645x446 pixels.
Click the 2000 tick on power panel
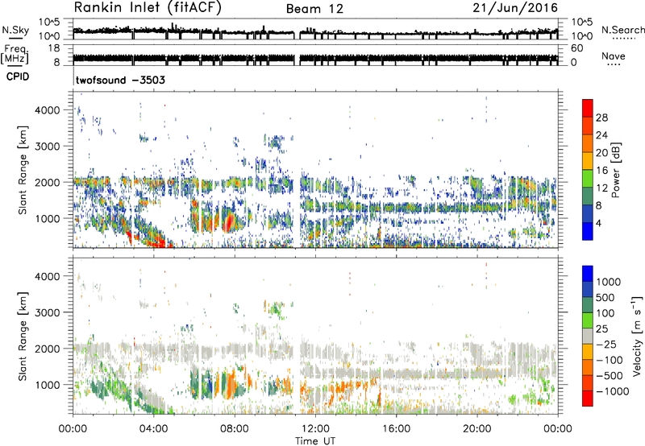[48, 182]
